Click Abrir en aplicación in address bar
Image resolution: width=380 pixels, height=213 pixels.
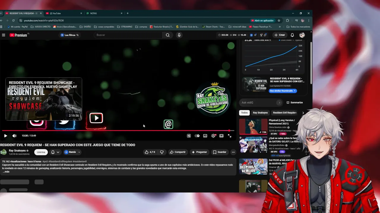262,20
